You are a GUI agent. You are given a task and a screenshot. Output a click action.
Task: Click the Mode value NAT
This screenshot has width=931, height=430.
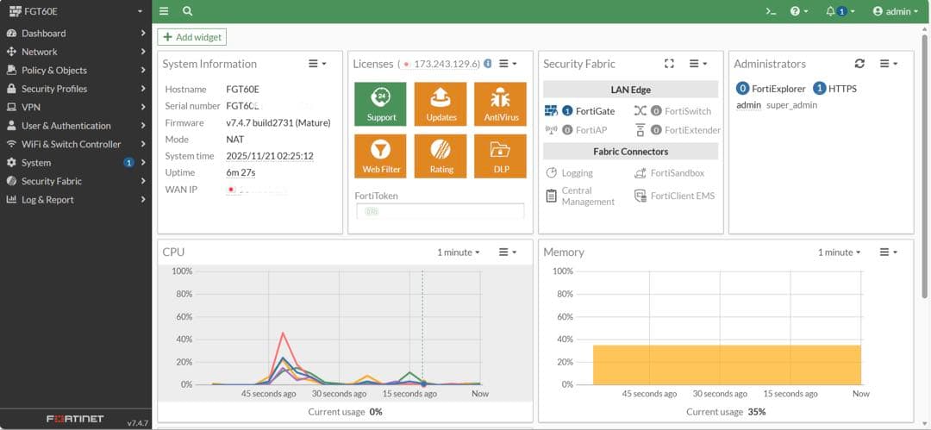click(235, 140)
